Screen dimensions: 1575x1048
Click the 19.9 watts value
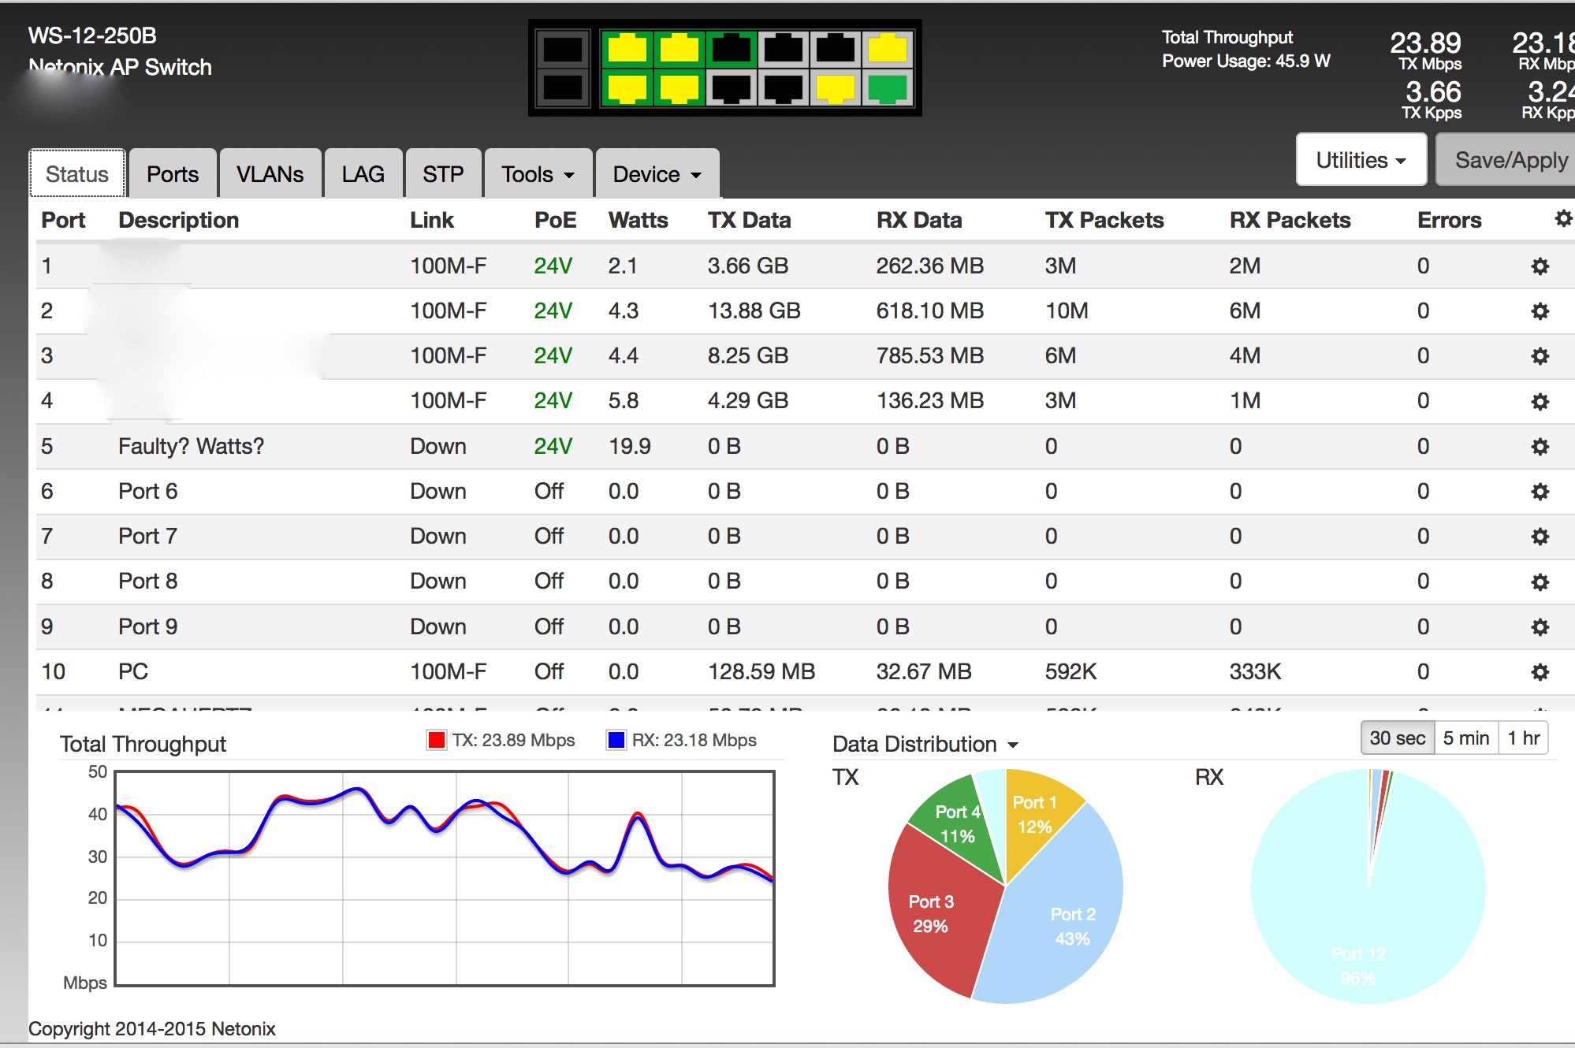[629, 446]
